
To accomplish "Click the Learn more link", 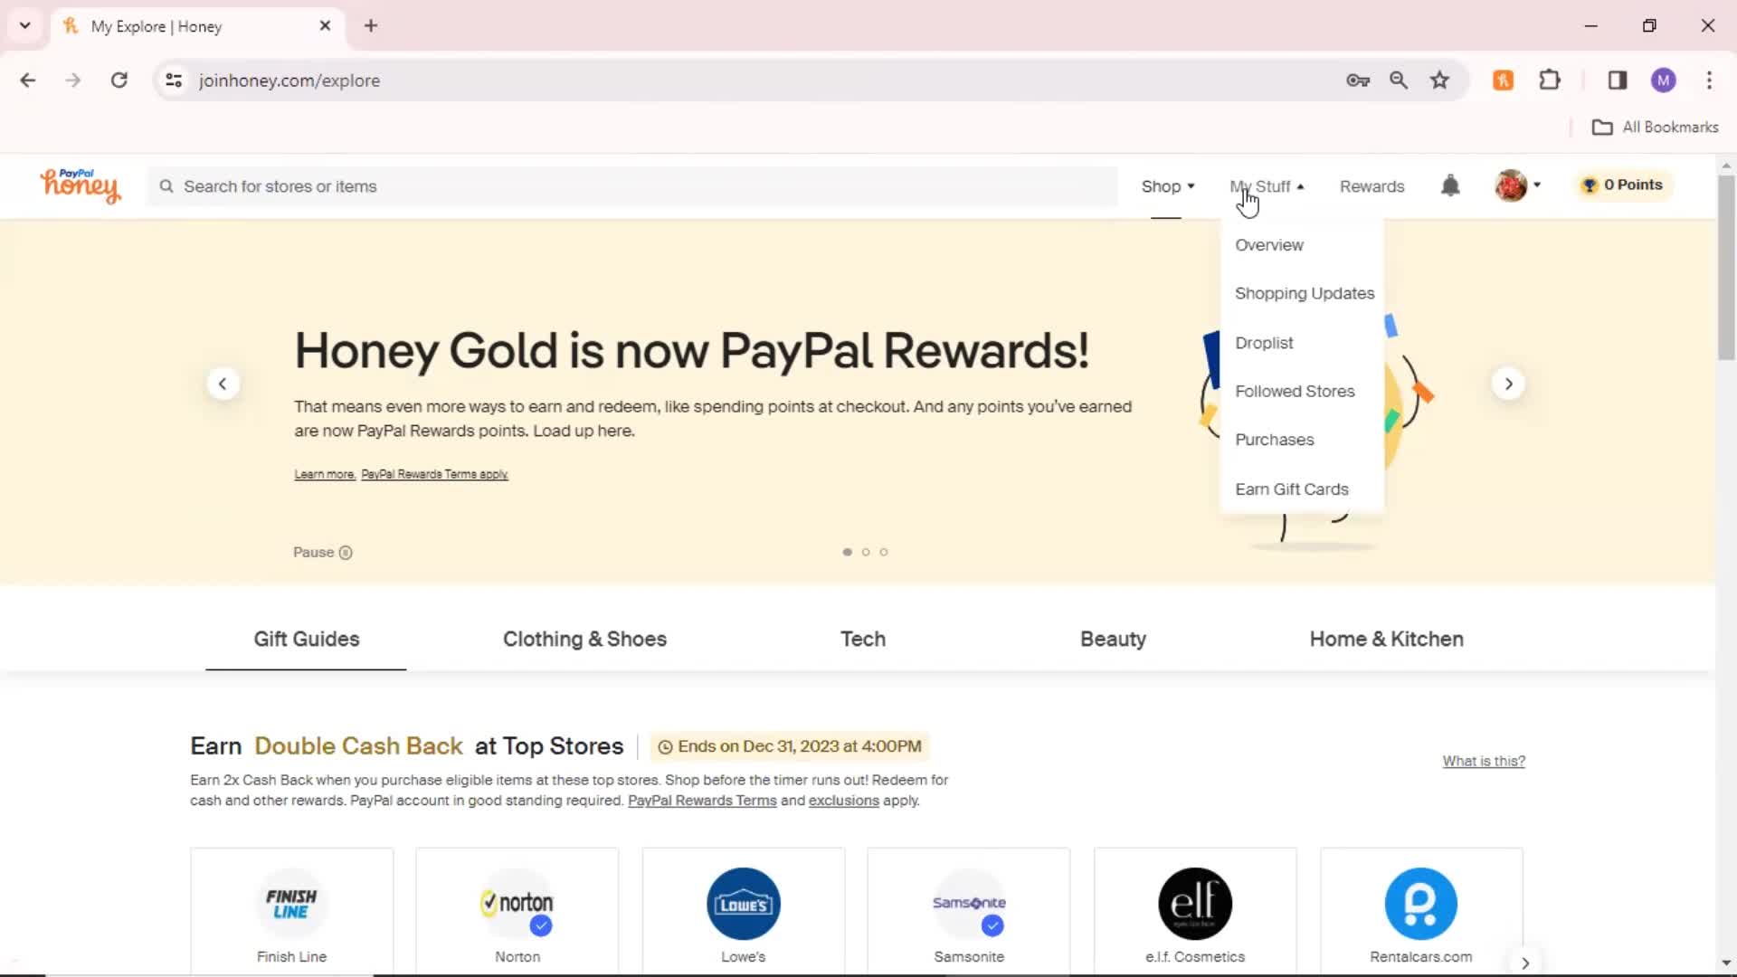I will pos(324,475).
